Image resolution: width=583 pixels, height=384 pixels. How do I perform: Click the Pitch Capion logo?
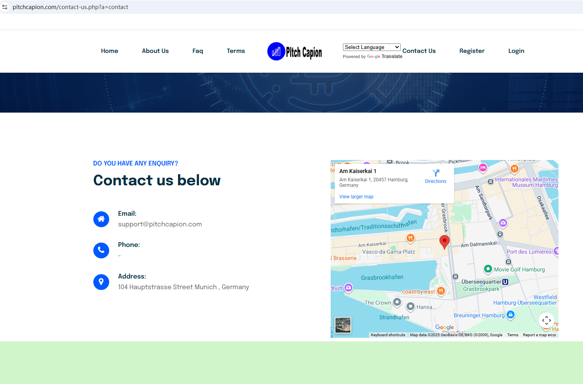coord(295,51)
